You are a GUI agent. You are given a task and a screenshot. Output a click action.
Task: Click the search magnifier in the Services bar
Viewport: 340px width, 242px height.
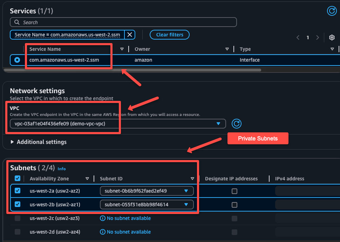click(x=16, y=22)
